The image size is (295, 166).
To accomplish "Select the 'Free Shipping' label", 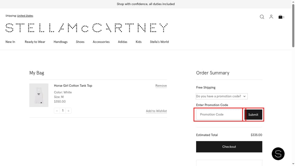I will [206, 88].
